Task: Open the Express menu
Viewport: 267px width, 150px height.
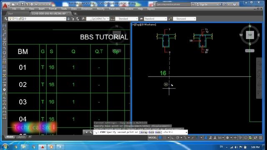Action: click(x=151, y=9)
